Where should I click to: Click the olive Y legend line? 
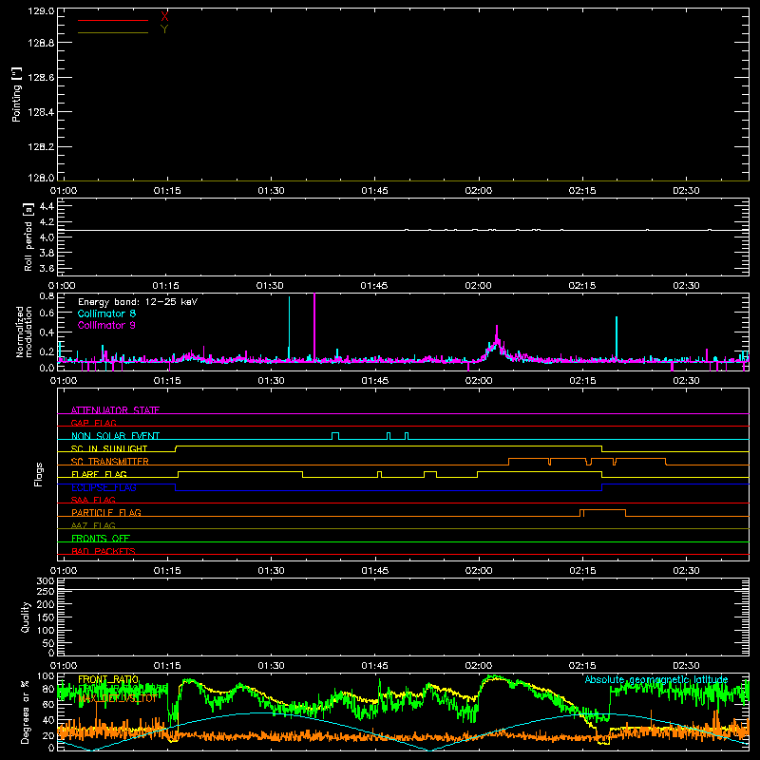[x=113, y=32]
